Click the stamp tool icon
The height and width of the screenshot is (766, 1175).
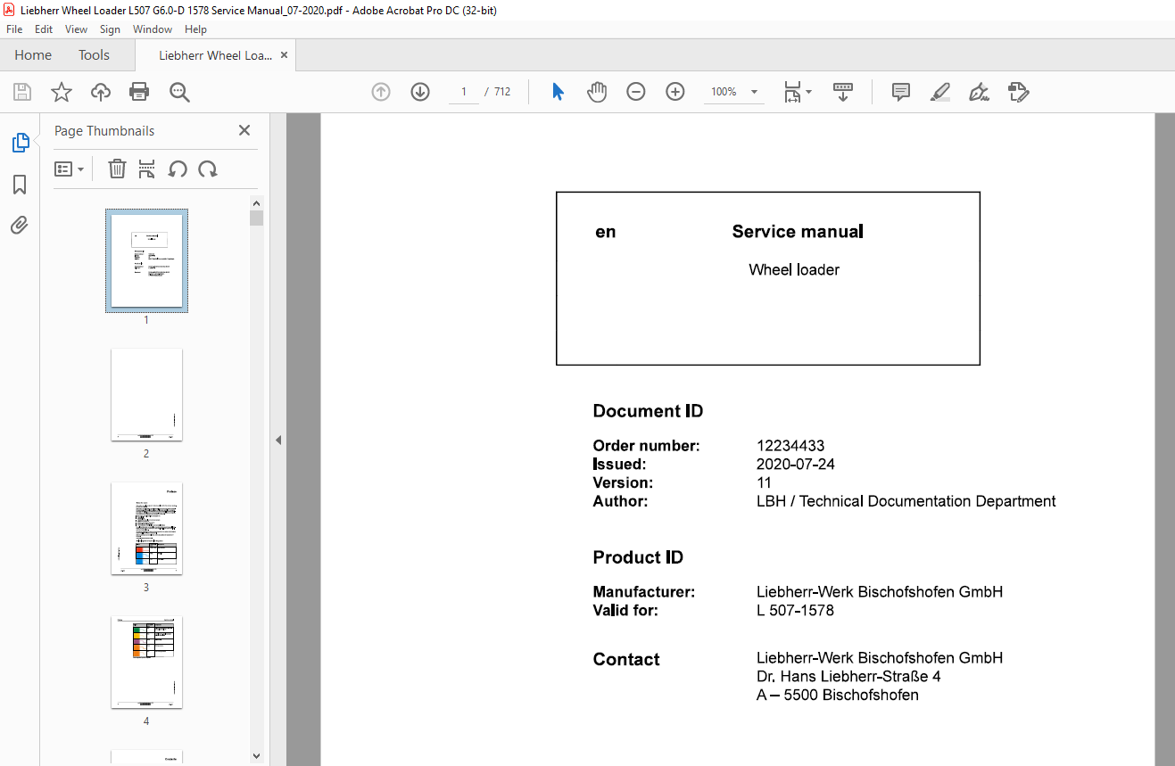tap(1018, 92)
